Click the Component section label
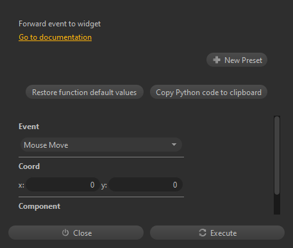The image size is (293, 248). coord(39,206)
